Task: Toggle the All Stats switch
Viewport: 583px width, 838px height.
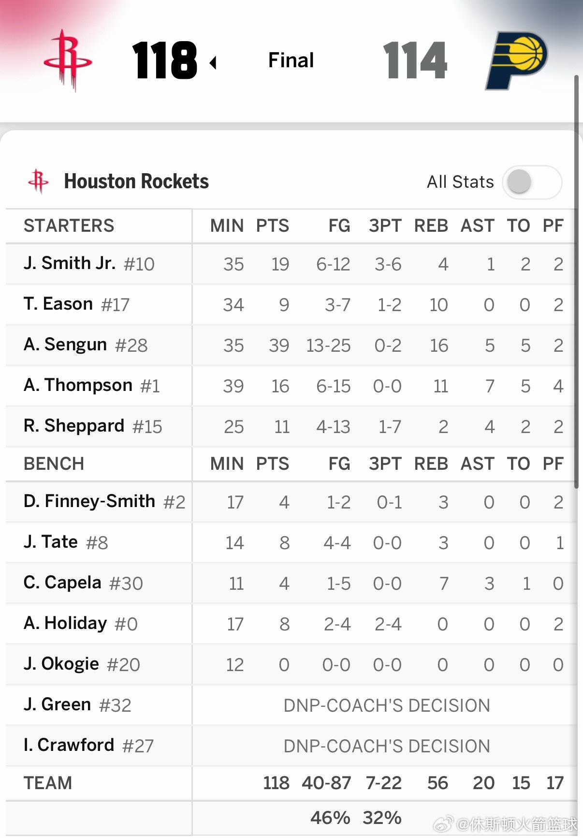Action: 532,182
